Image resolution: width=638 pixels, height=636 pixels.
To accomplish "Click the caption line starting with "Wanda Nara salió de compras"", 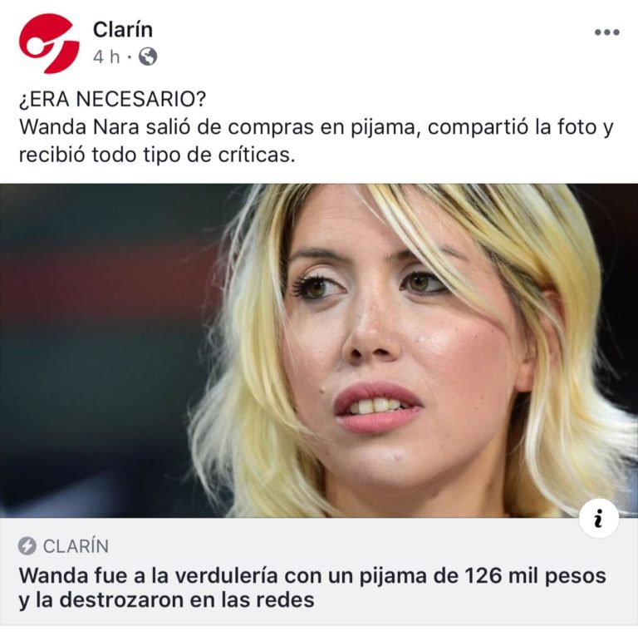I will pyautogui.click(x=317, y=127).
